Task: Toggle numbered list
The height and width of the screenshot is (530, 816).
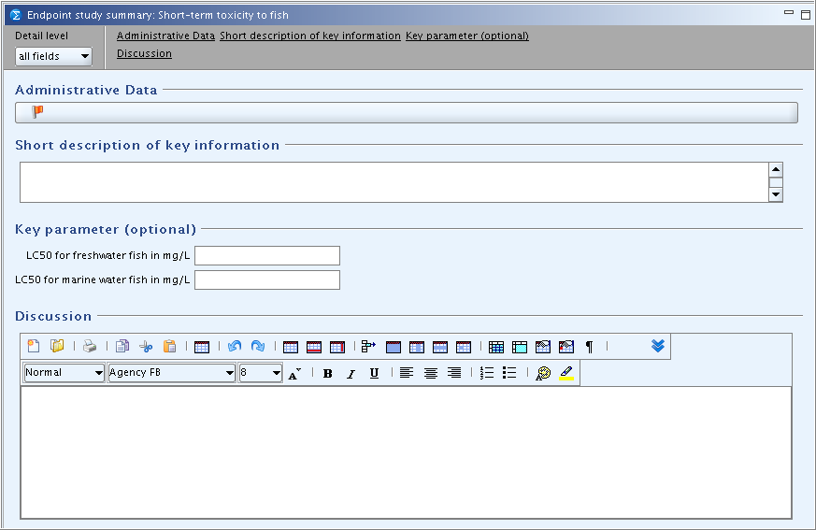Action: (x=487, y=373)
